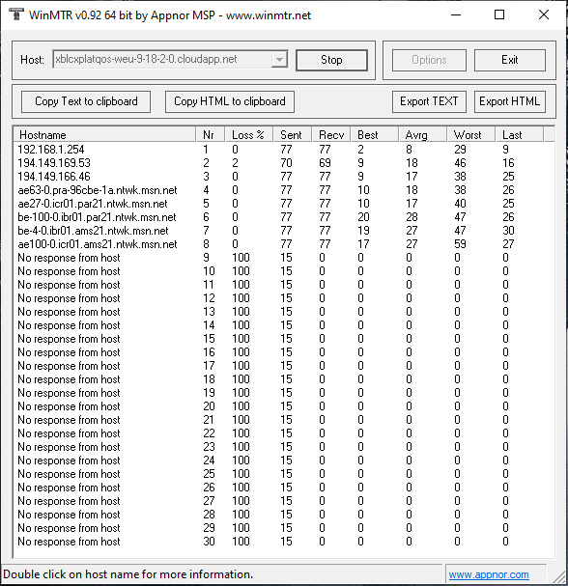
Task: Export results as HTML
Action: (510, 101)
